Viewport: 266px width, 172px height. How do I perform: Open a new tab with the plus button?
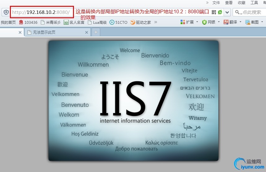tap(96, 32)
